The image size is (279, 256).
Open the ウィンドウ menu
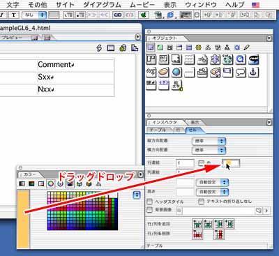click(201, 4)
